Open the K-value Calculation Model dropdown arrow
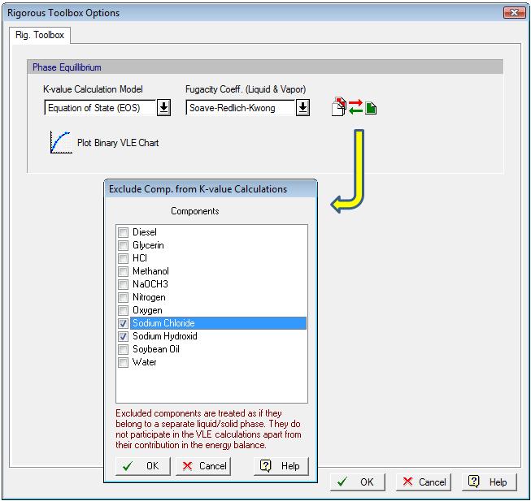 [163, 107]
